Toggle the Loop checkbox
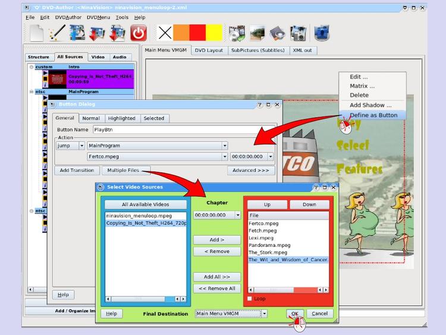 pyautogui.click(x=249, y=299)
